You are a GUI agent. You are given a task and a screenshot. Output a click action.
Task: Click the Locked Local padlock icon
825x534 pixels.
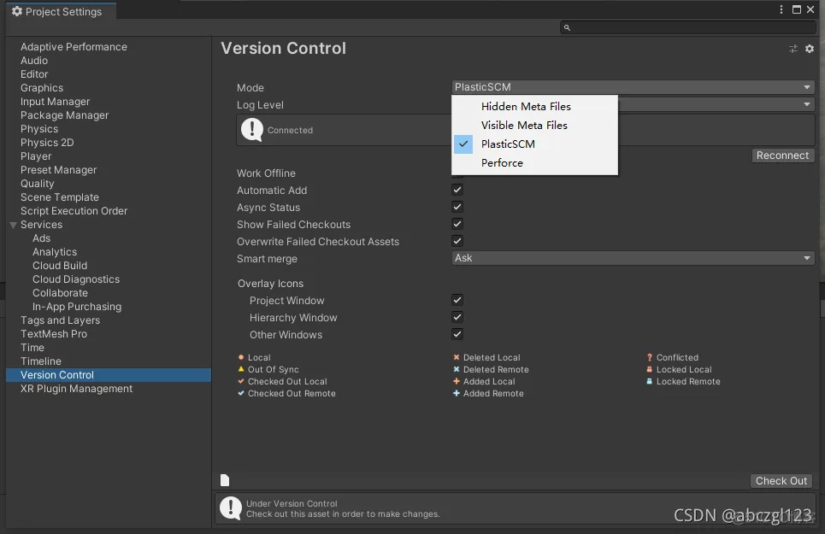click(x=649, y=369)
